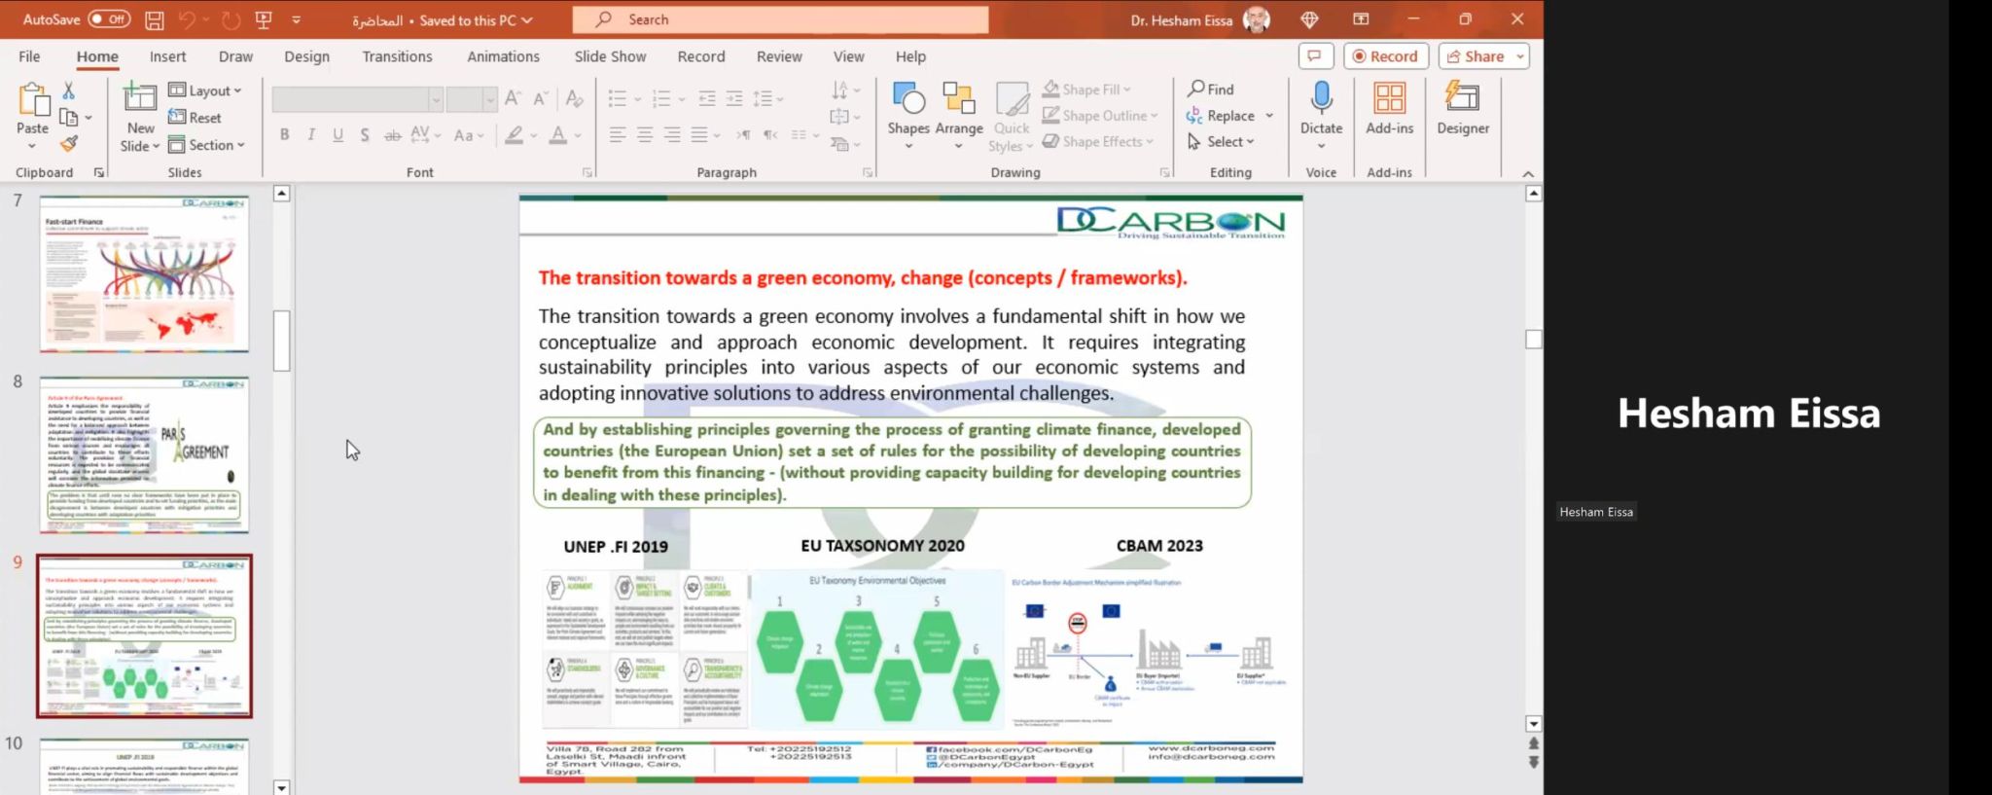Click the Record button top right

(1385, 56)
